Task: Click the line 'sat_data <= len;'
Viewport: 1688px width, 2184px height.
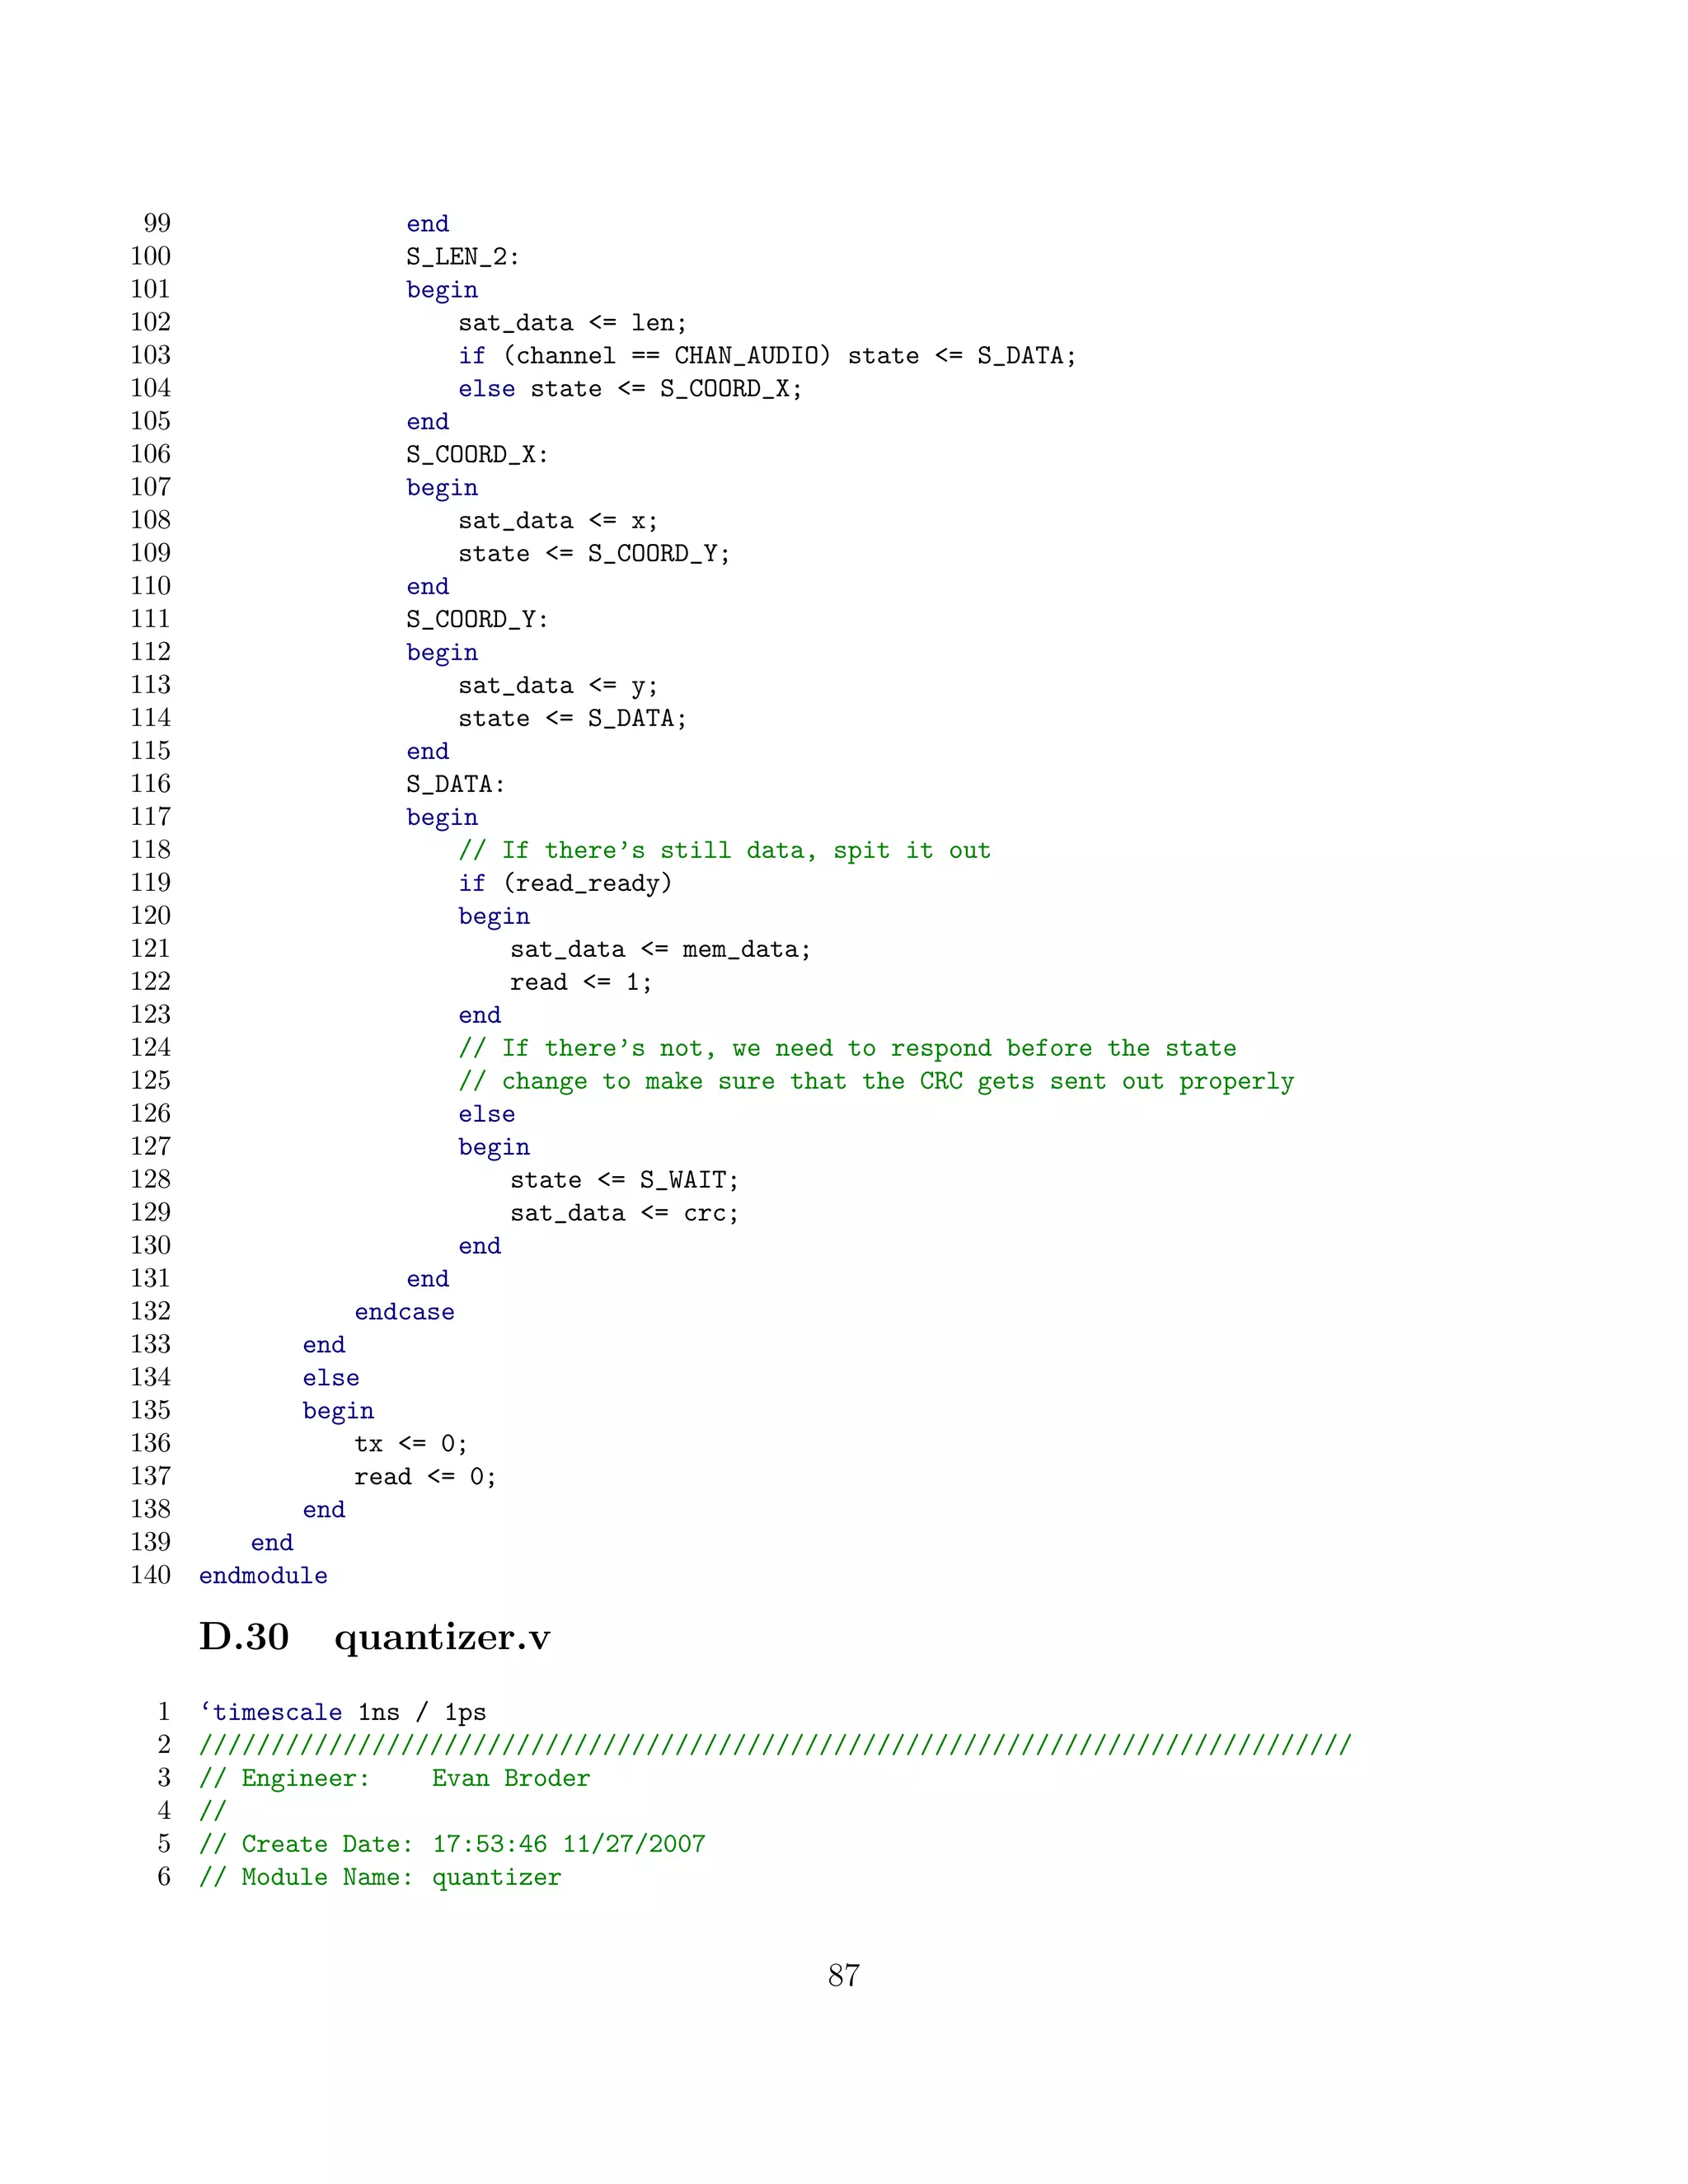Action: [x=572, y=323]
